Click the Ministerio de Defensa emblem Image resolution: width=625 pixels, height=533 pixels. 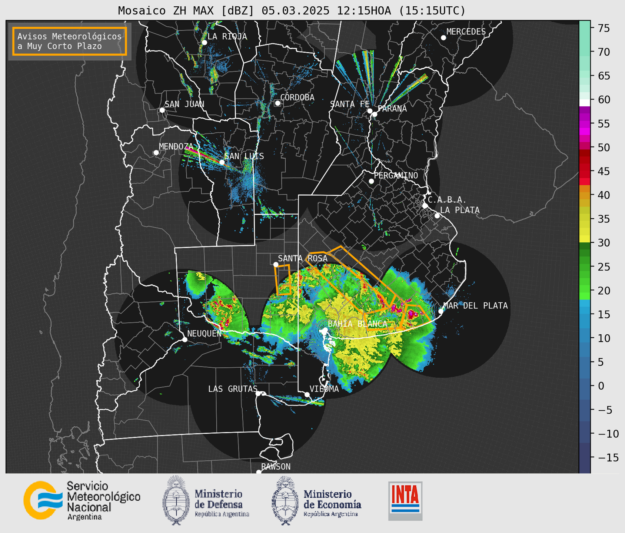pyautogui.click(x=176, y=500)
